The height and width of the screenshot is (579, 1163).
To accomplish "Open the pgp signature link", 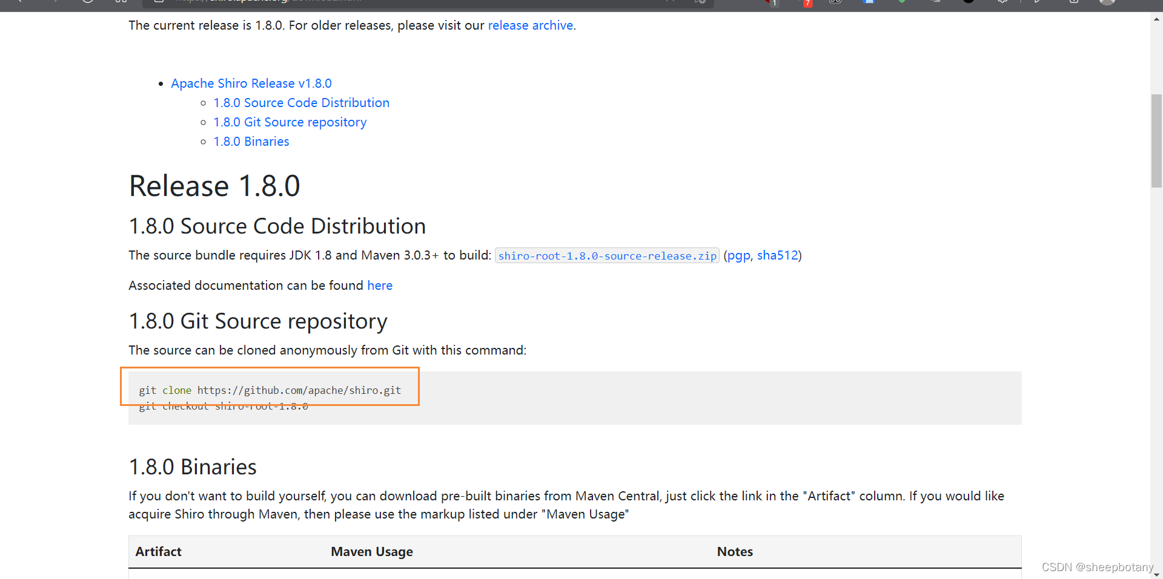I will point(738,256).
